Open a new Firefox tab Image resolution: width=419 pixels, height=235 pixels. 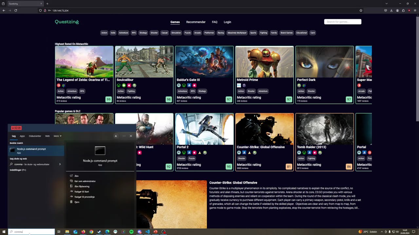[47, 4]
